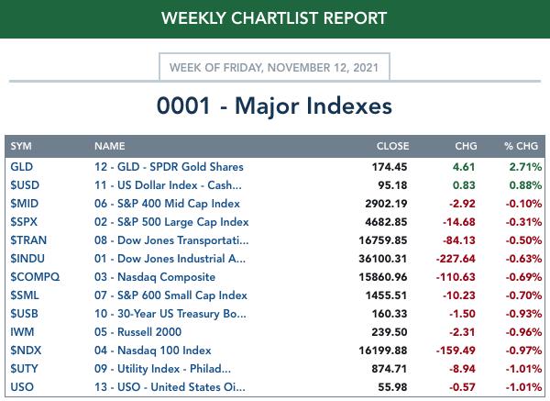Open S&P 500 Large Cap Index chart

pos(171,222)
